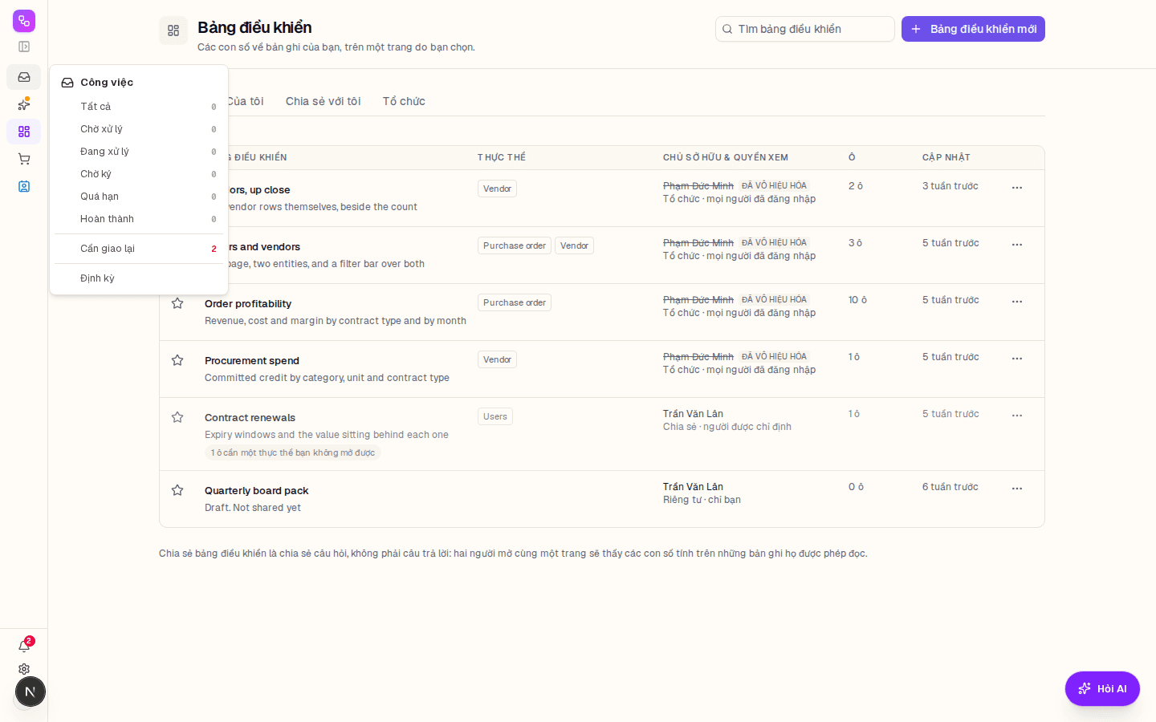Select Định kỳ menu entry
1156x722 pixels.
tap(139, 278)
